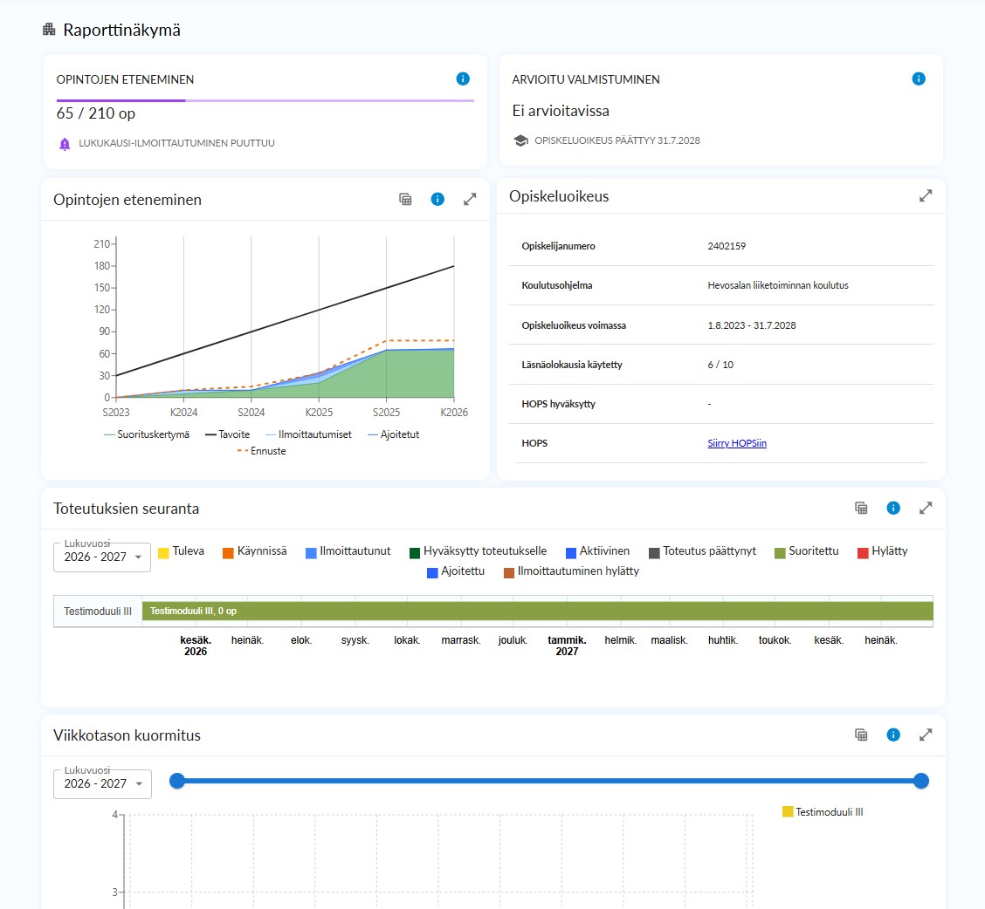Toggle Suorituskertymä series in chart legend

[147, 434]
